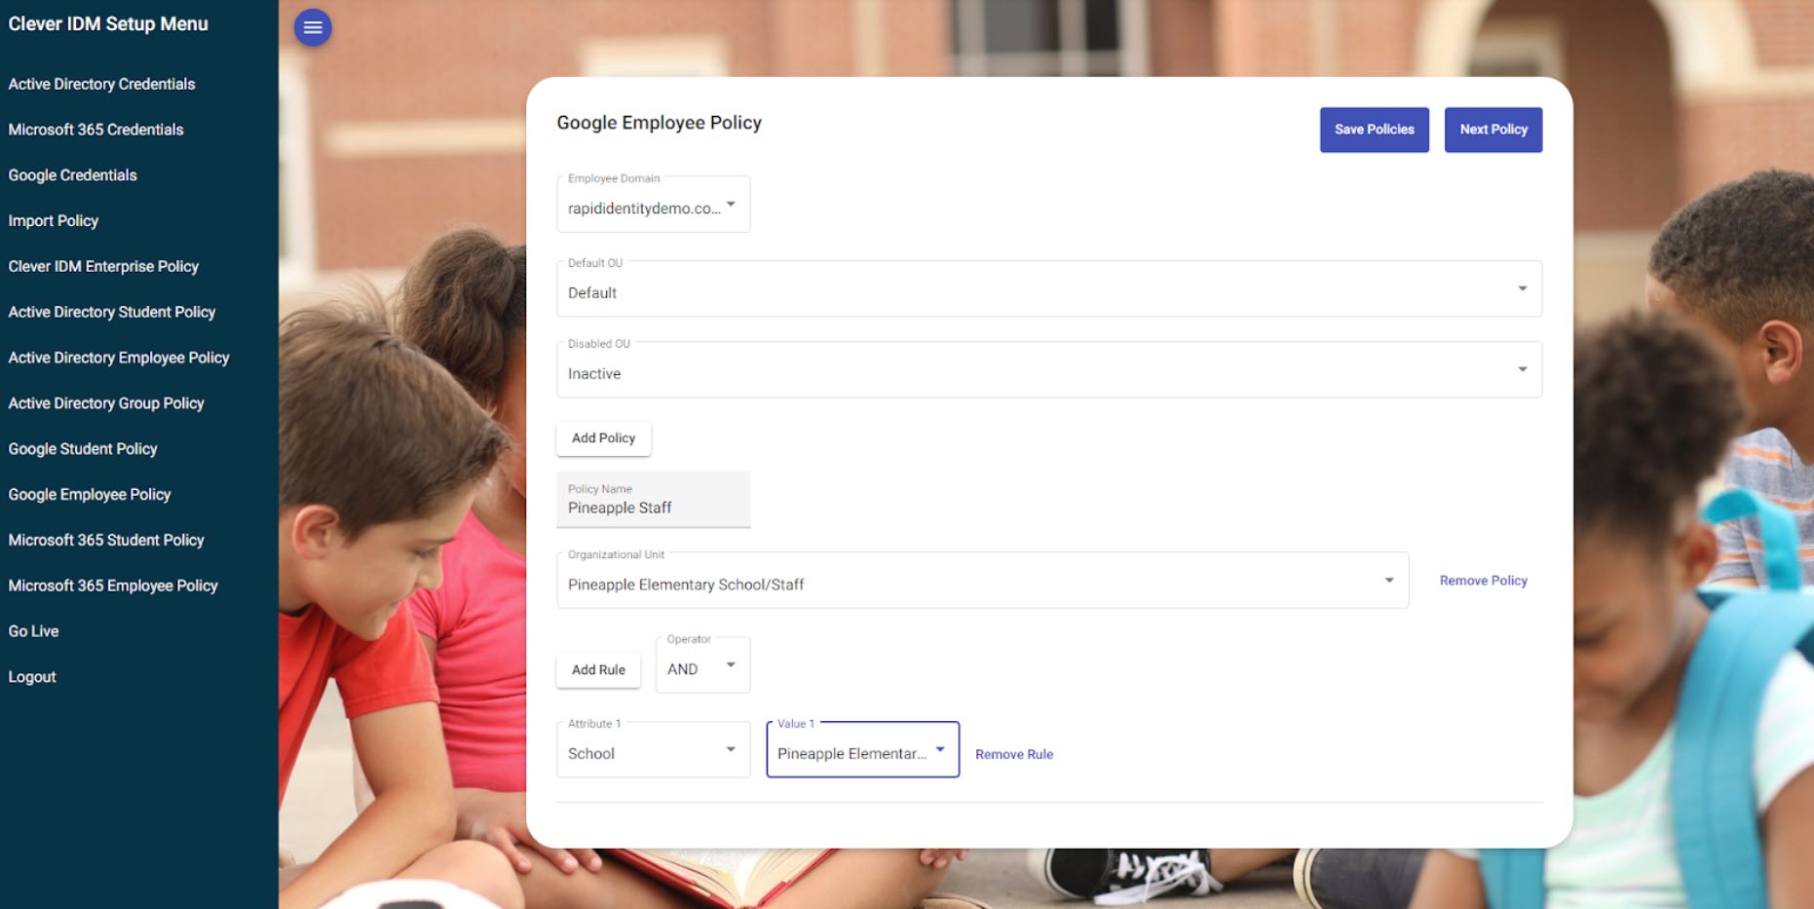Select Clever IDM Enterprise Policy
Screen dimensions: 1814x909
(103, 266)
